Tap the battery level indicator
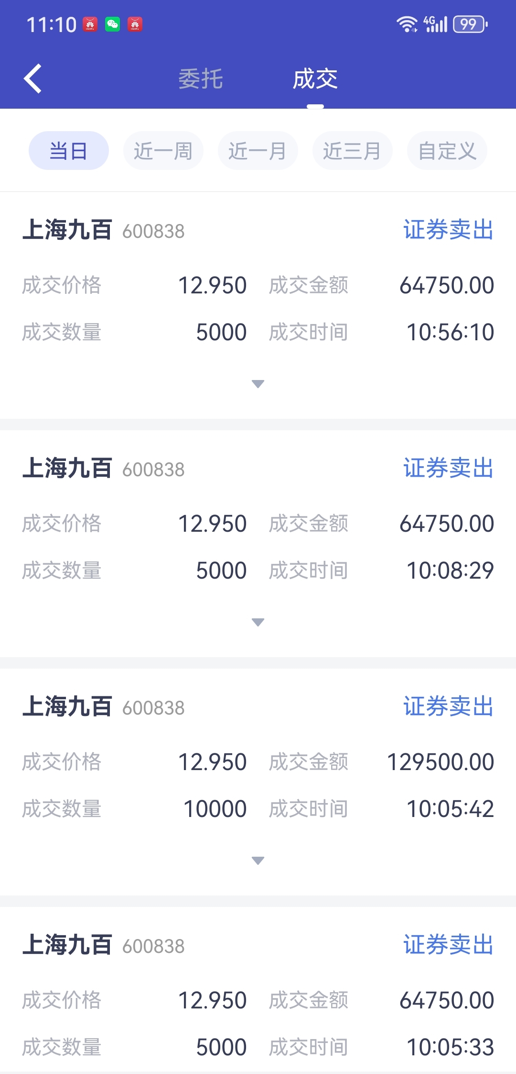This screenshot has width=516, height=1074. click(470, 24)
